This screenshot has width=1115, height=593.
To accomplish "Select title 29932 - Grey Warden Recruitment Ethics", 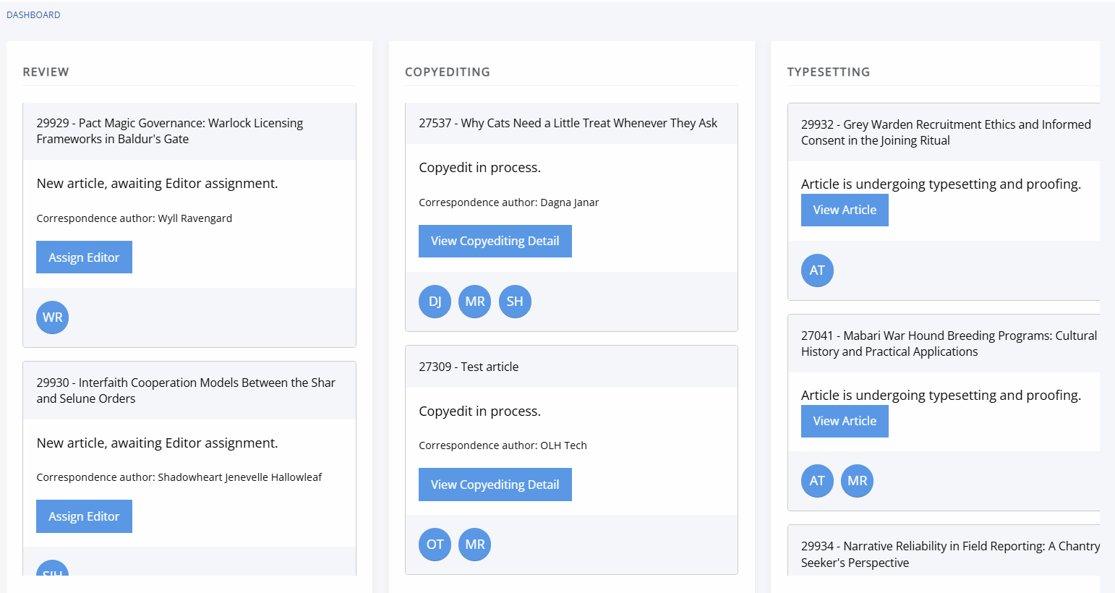I will (x=946, y=132).
